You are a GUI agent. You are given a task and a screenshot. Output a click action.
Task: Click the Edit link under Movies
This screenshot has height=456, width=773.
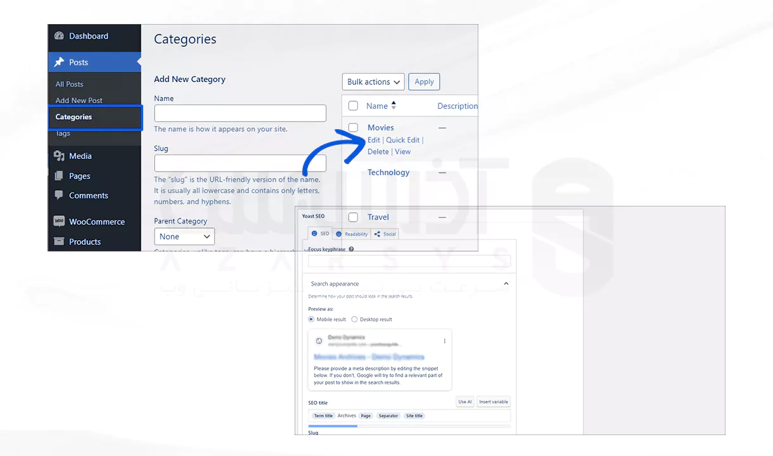374,140
